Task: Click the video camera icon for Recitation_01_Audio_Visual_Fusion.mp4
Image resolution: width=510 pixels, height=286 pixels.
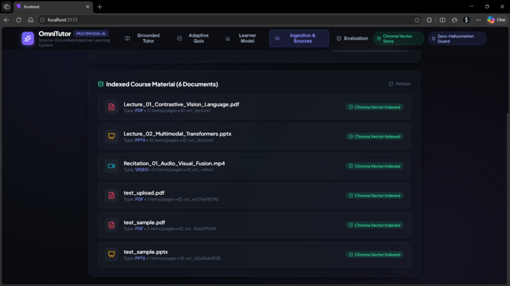Action: (111, 166)
